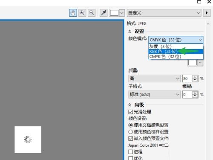Toggle the 光滑处理 checkbox

pos(130,112)
